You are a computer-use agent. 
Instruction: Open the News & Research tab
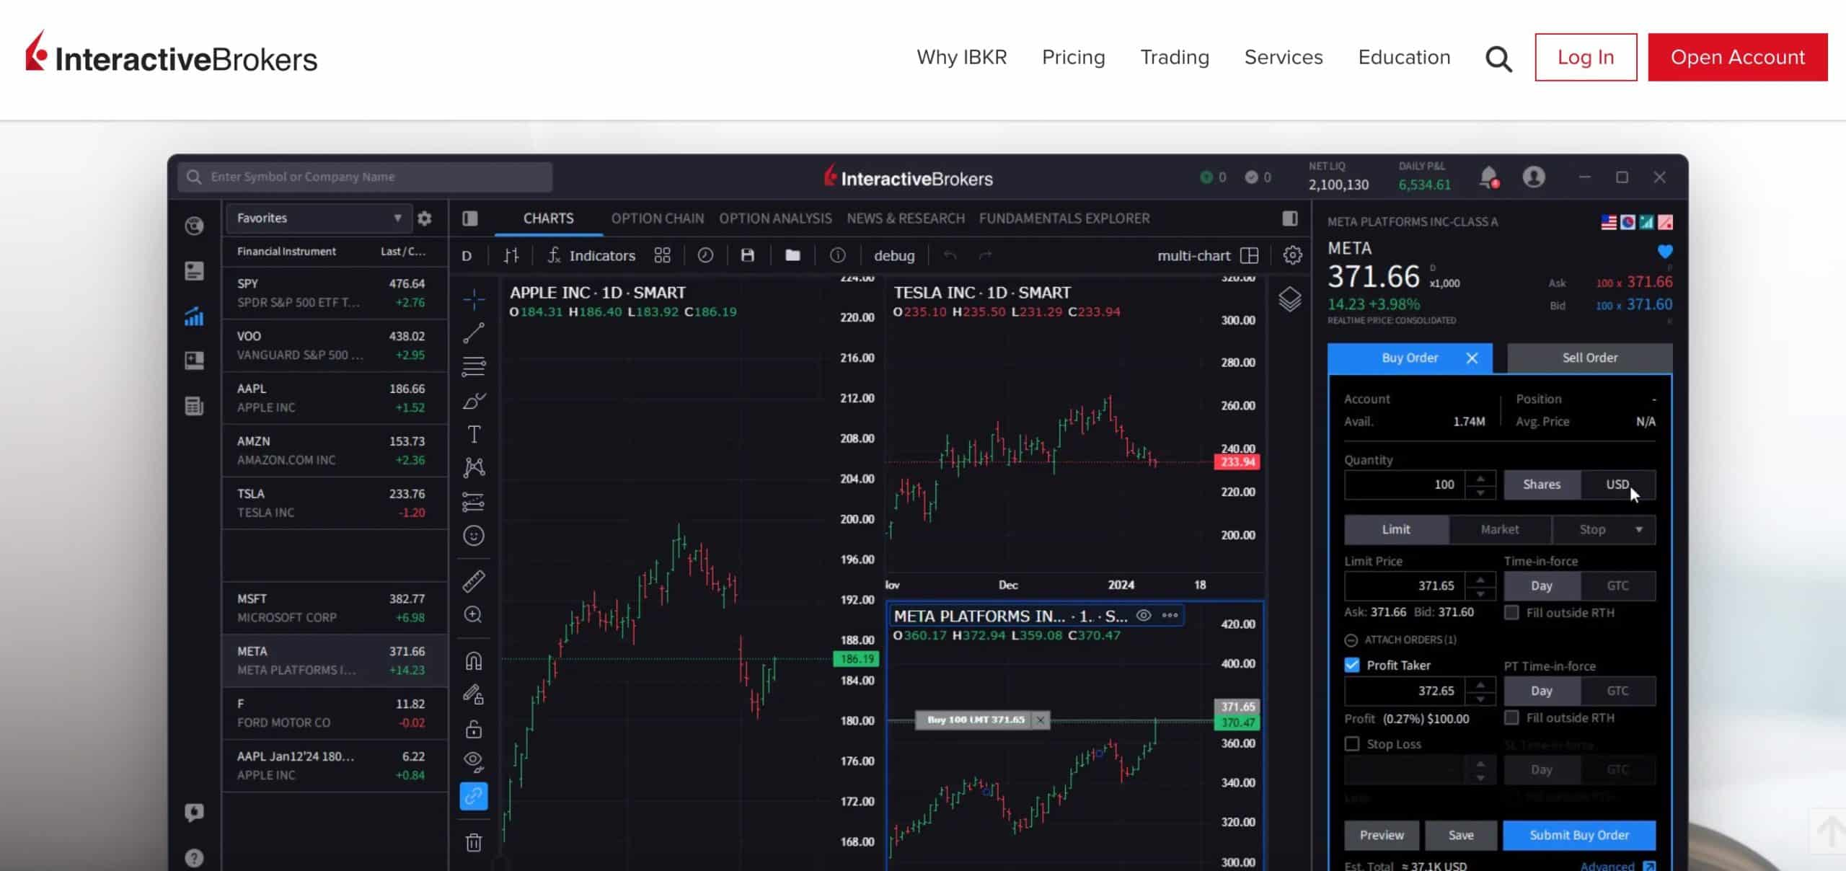point(905,218)
